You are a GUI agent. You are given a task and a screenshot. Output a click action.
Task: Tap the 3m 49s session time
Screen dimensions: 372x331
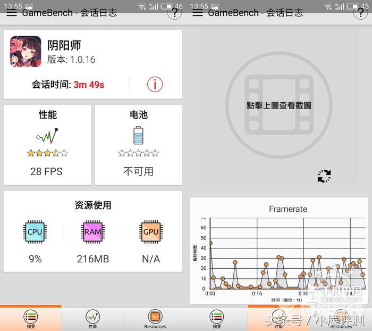[x=89, y=85]
